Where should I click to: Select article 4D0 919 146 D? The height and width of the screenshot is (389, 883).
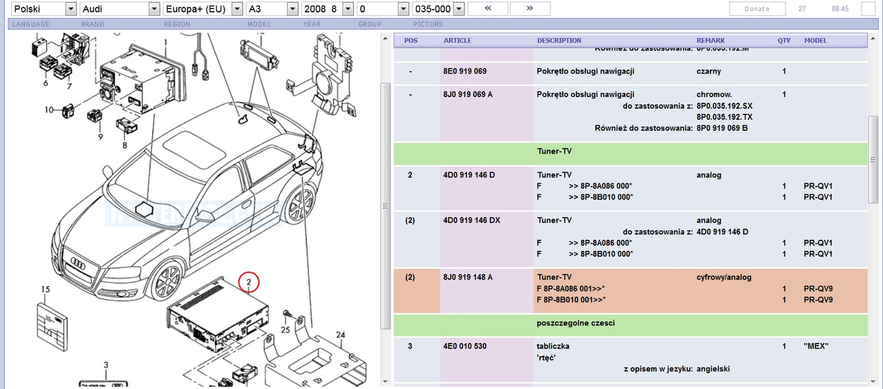[x=468, y=175]
